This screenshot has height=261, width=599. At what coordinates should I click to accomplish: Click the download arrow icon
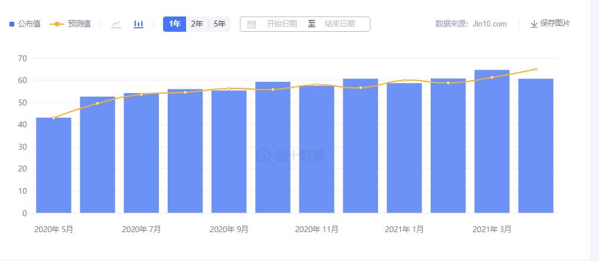[534, 24]
